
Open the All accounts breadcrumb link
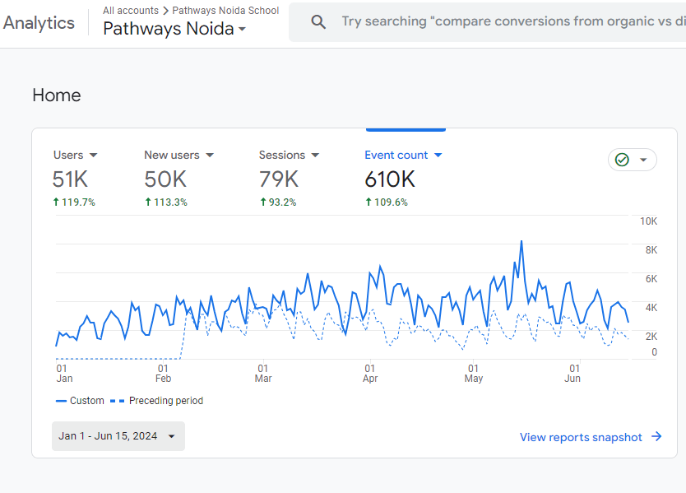coord(130,11)
